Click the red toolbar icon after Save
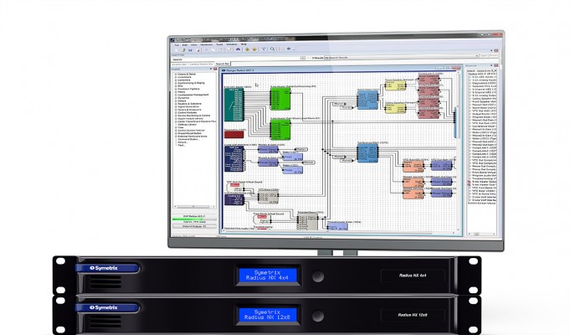 click(198, 50)
